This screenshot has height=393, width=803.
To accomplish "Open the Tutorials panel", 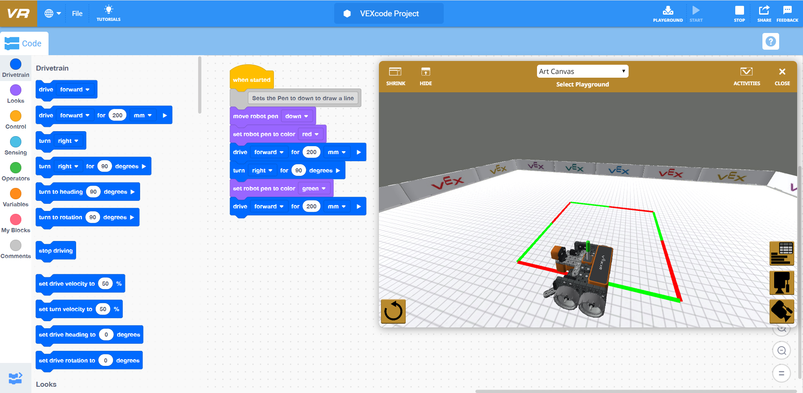I will click(108, 13).
